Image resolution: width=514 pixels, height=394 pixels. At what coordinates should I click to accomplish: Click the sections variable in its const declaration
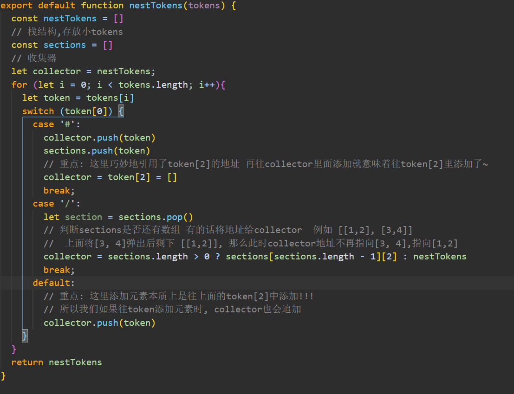tap(65, 45)
